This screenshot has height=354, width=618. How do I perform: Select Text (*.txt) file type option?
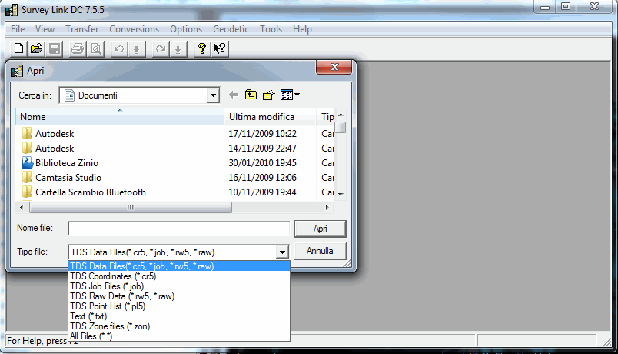tap(179, 316)
